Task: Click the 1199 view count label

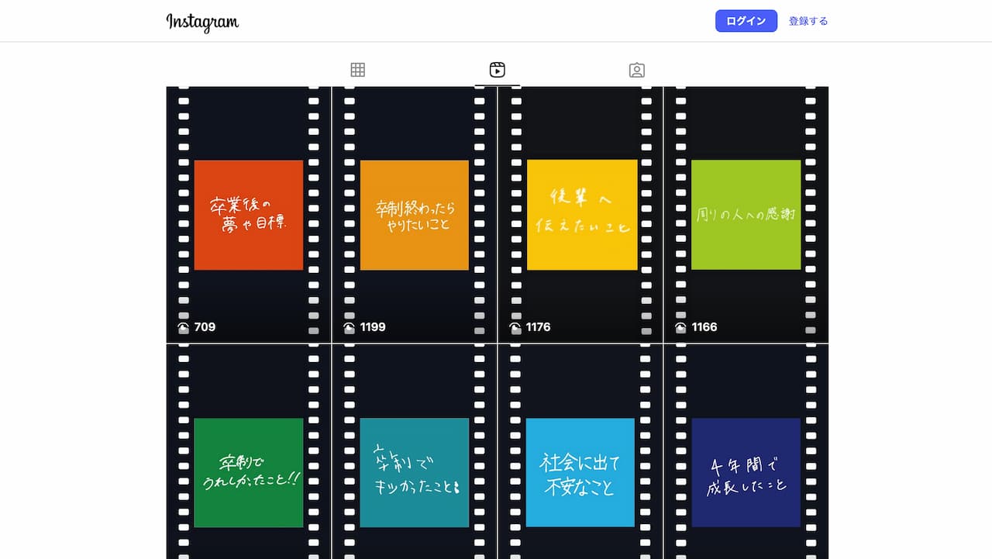Action: click(373, 327)
